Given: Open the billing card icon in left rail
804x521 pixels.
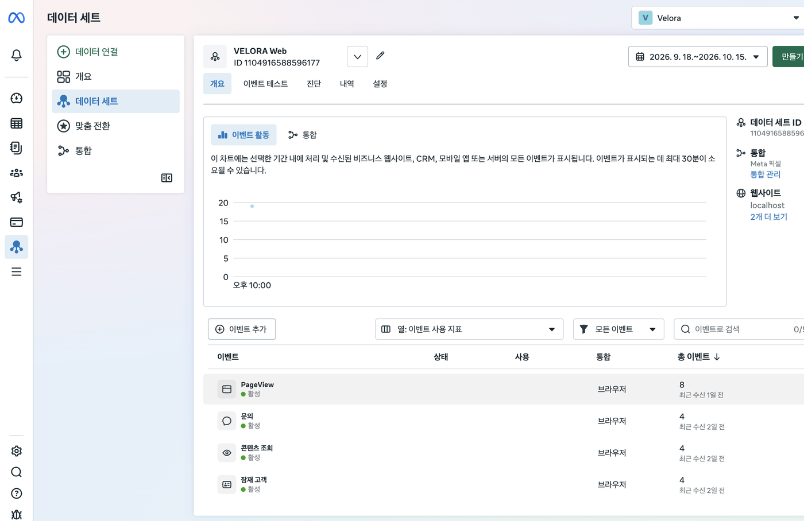Looking at the screenshot, I should point(16,222).
